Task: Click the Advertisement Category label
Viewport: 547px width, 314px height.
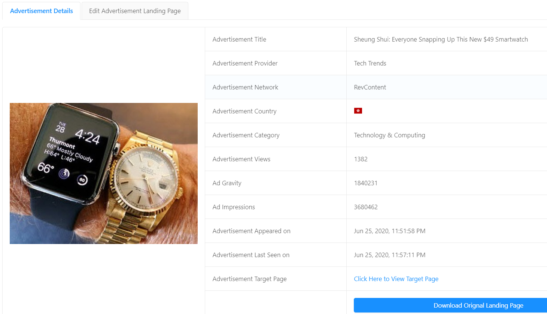Action: 246,135
